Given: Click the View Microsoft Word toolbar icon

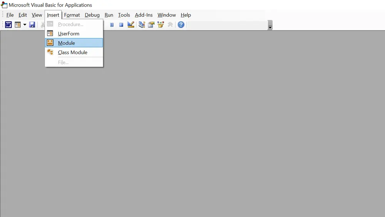Looking at the screenshot, I should coord(8,25).
